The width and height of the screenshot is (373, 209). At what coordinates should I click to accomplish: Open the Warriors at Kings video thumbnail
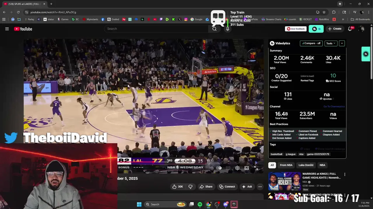coord(284,181)
